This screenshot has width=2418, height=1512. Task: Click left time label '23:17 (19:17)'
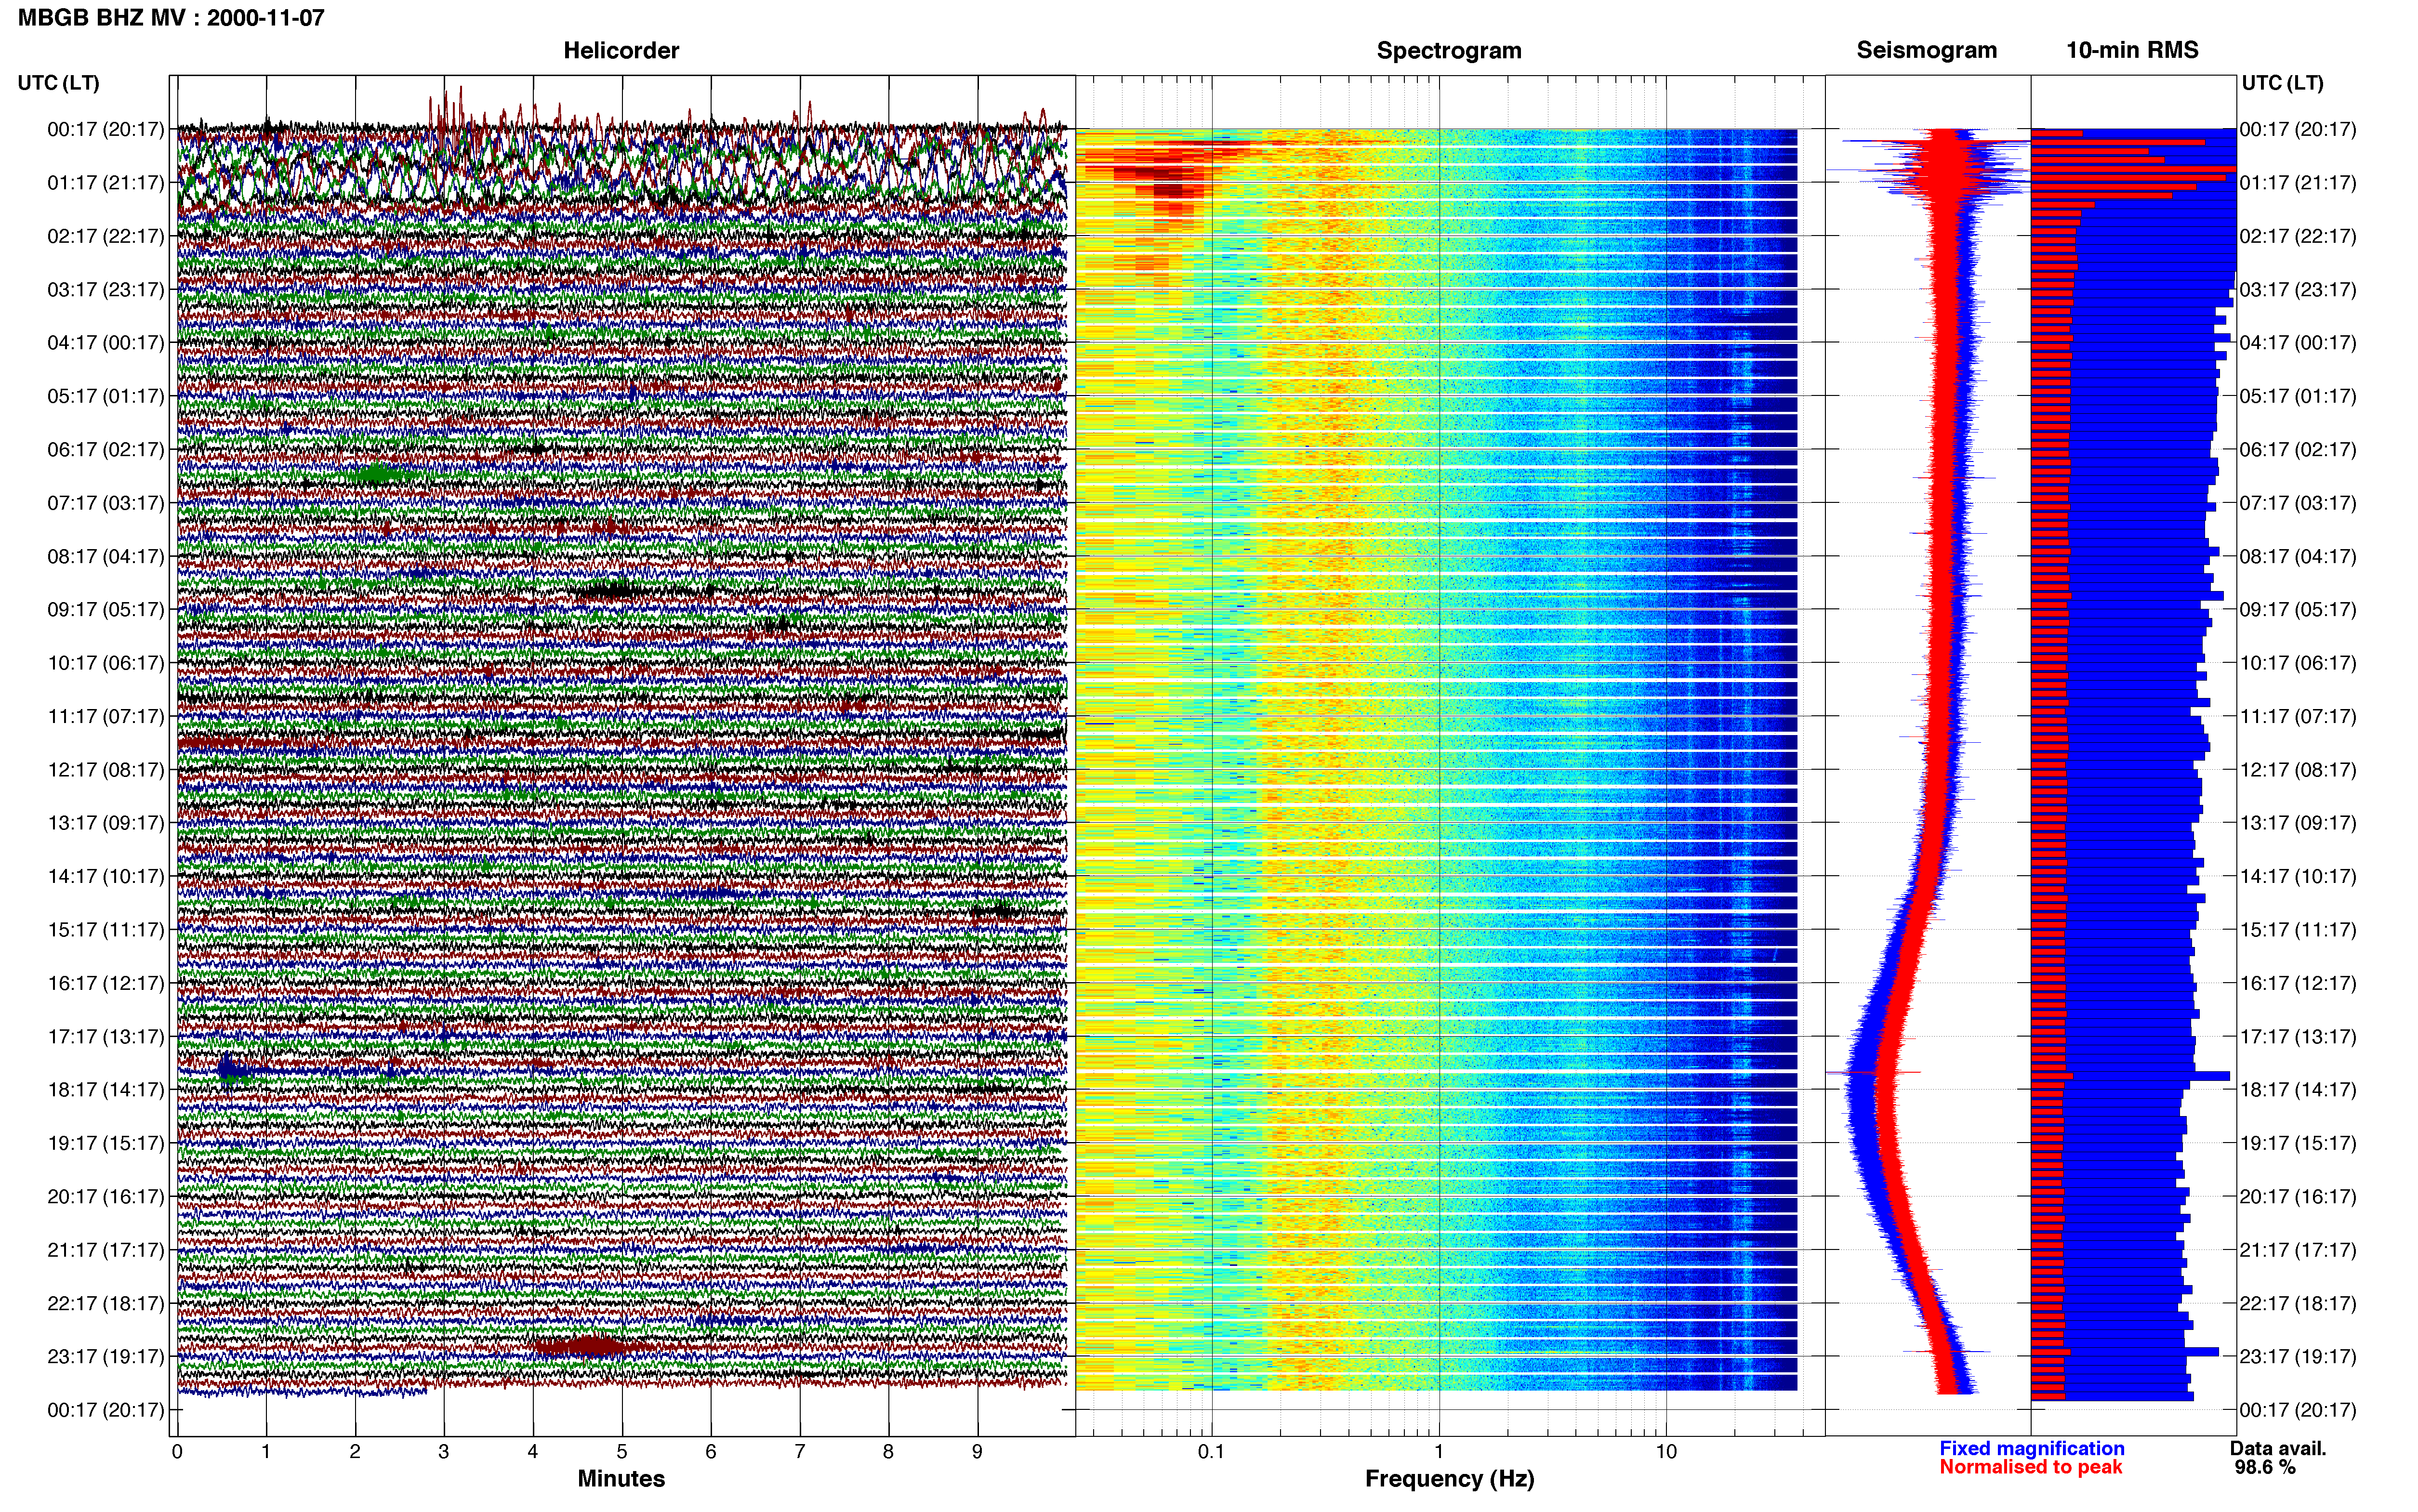point(105,1356)
